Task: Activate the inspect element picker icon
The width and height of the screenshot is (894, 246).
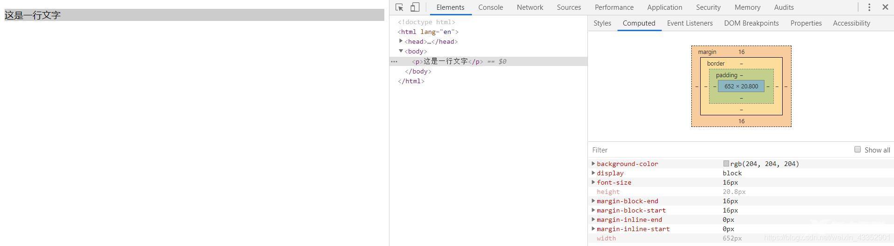Action: (x=399, y=7)
